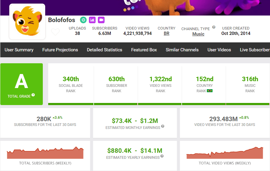Favorite the channel with the heart icon

(x=55, y=32)
